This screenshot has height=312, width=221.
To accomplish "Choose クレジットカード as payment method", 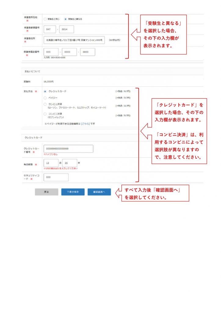I will [45, 91].
